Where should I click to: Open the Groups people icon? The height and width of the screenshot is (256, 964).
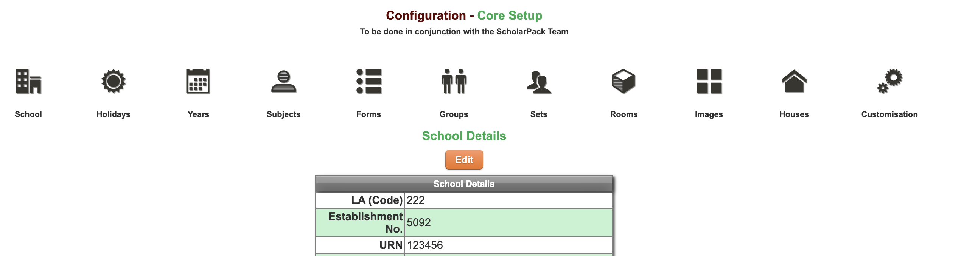click(x=454, y=81)
